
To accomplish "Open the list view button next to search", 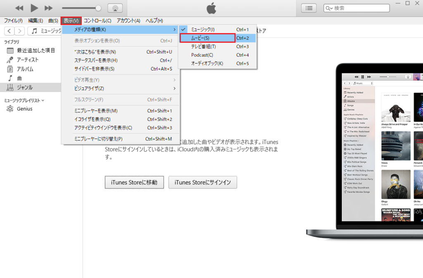I will [309, 8].
